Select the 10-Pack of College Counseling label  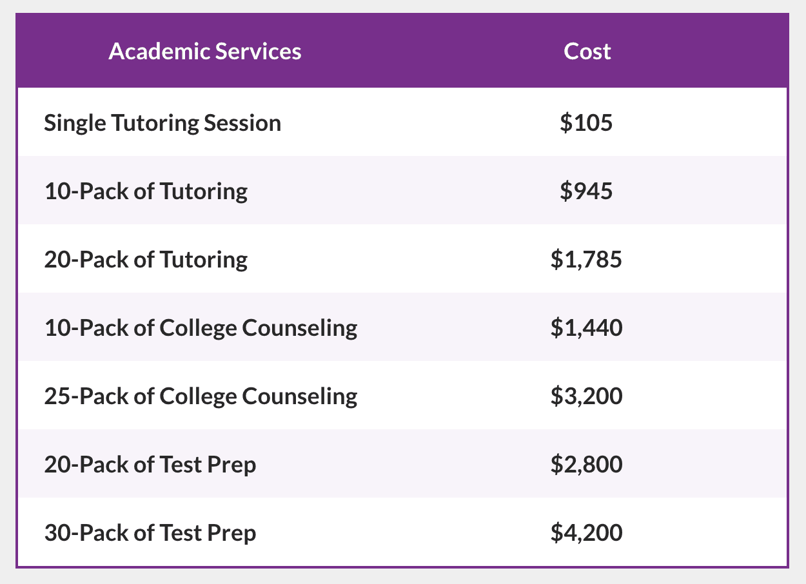201,328
